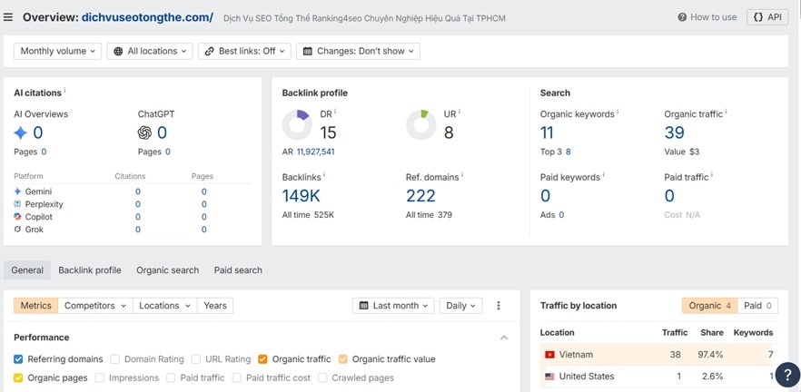Viewport: 801px width, 392px height.
Task: Open Daily interval dropdown
Action: coord(460,306)
